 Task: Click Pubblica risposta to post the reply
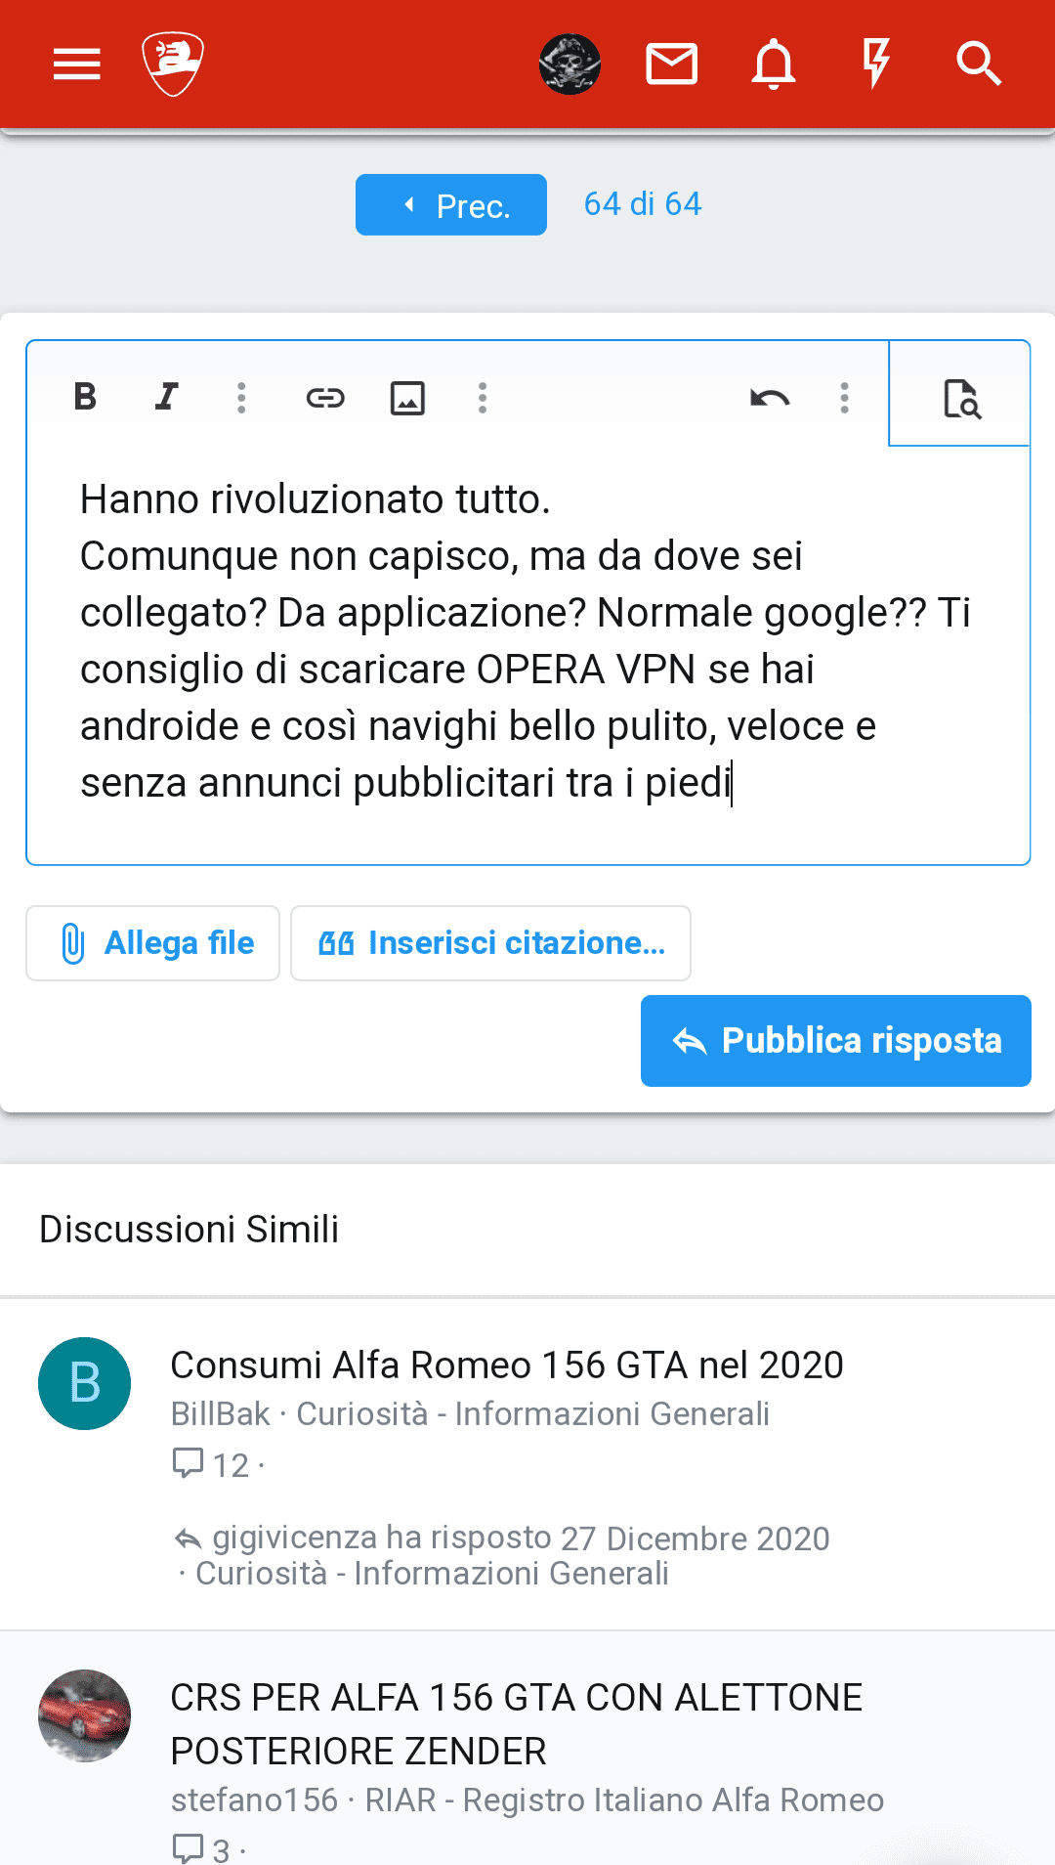836,1041
